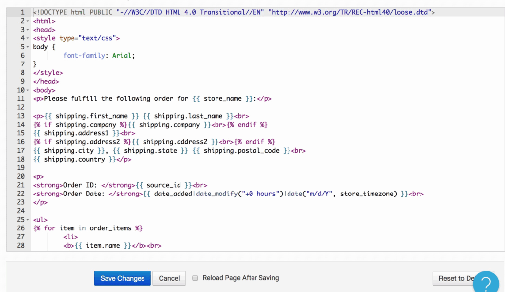Select line number 28 in the gutter
The image size is (505, 292).
20,245
